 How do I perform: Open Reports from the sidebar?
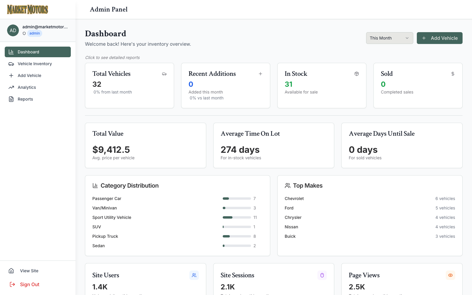pos(38,99)
